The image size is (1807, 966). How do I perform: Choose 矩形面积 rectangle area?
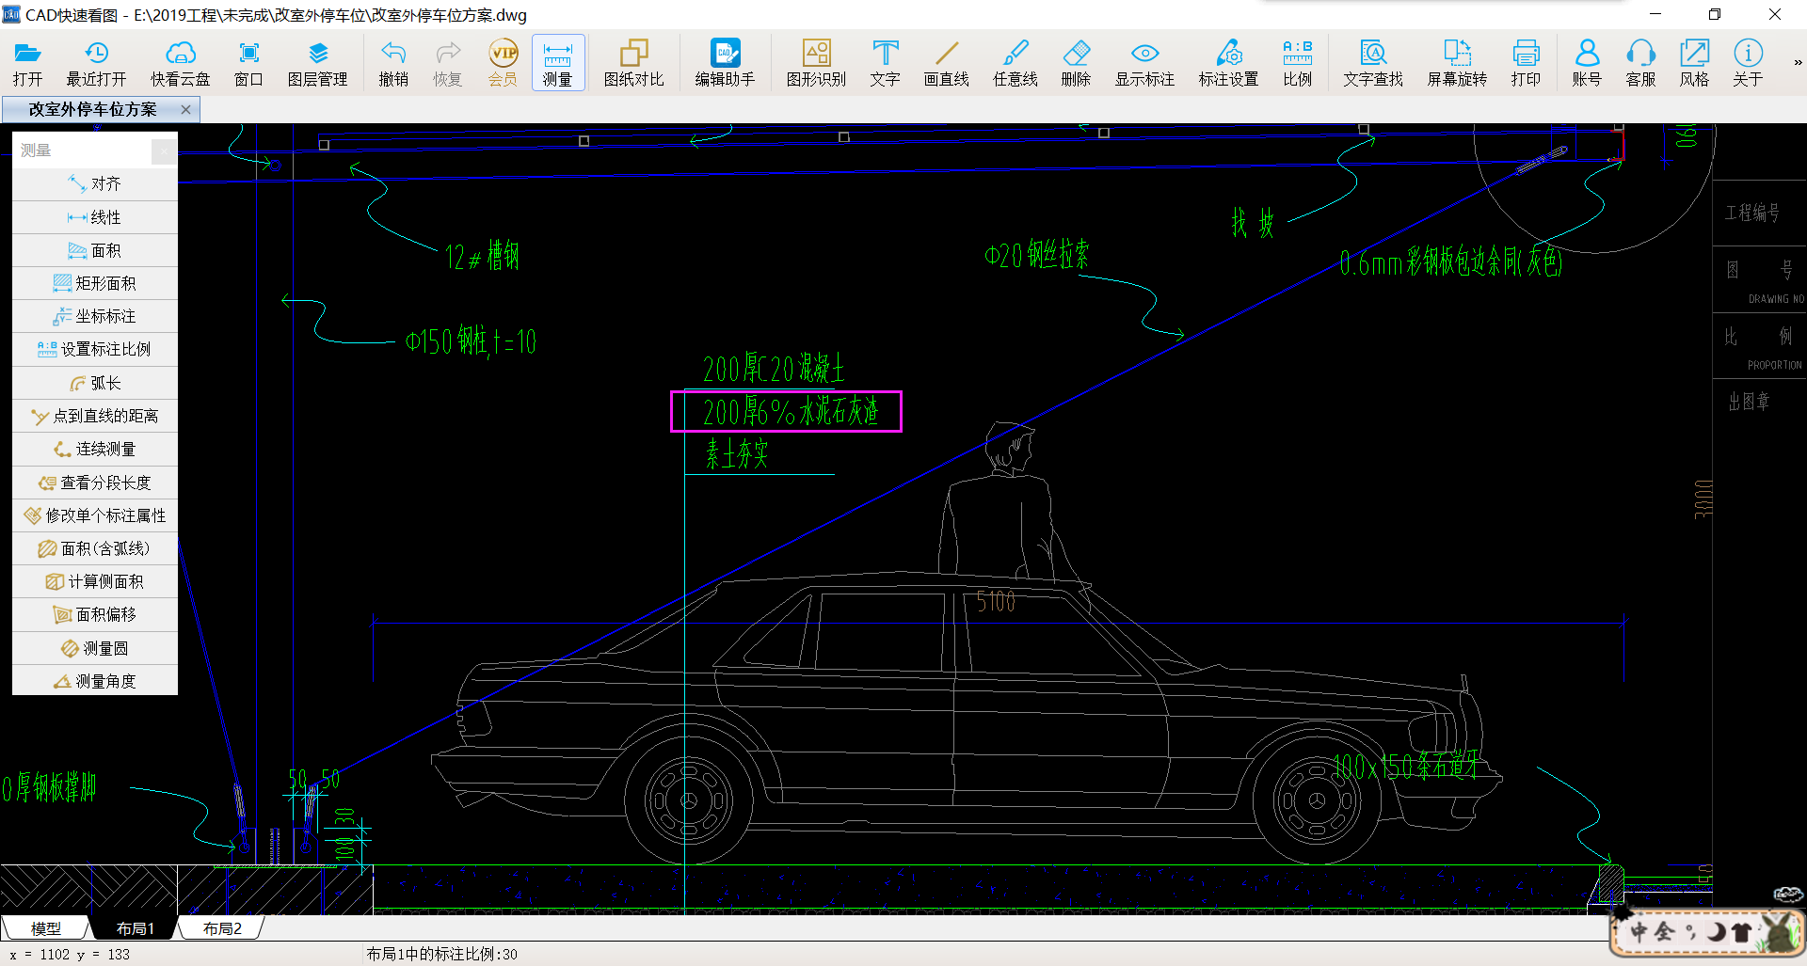coord(95,283)
